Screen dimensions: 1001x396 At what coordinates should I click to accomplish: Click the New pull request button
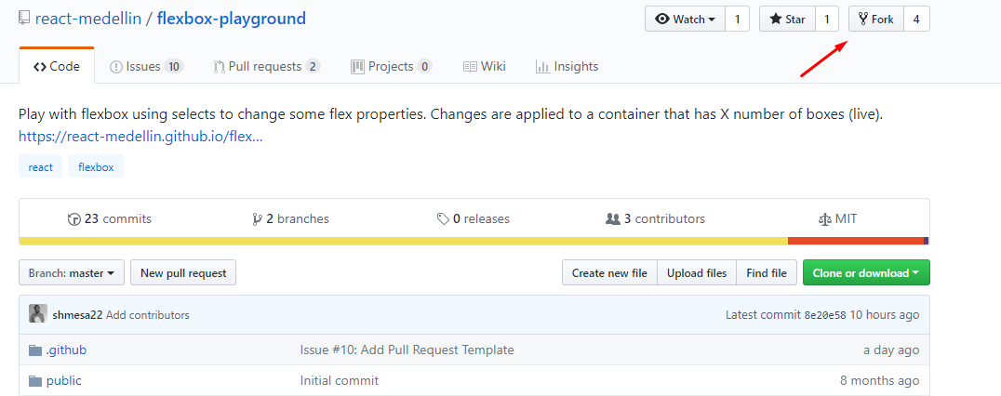[183, 273]
